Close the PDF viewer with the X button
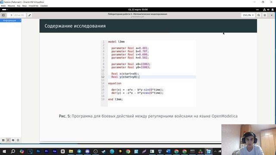276x155 pixels. tap(272, 15)
